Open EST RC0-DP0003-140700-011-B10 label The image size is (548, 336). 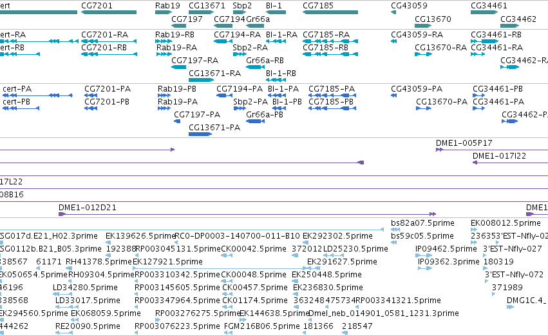click(x=237, y=236)
